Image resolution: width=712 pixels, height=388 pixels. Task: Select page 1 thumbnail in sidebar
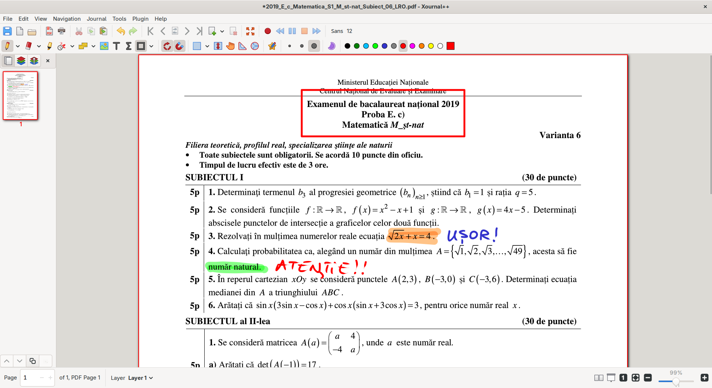coord(21,96)
